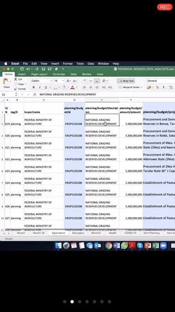Open the font size 14 dropdown

click(x=63, y=81)
